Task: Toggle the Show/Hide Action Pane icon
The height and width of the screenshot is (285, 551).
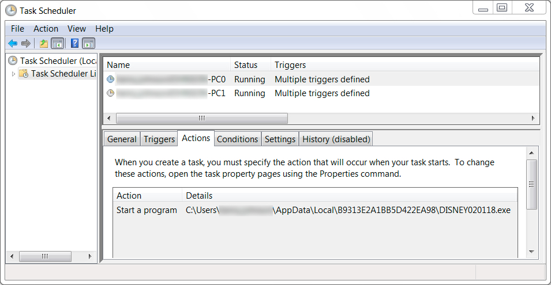Action: [88, 43]
